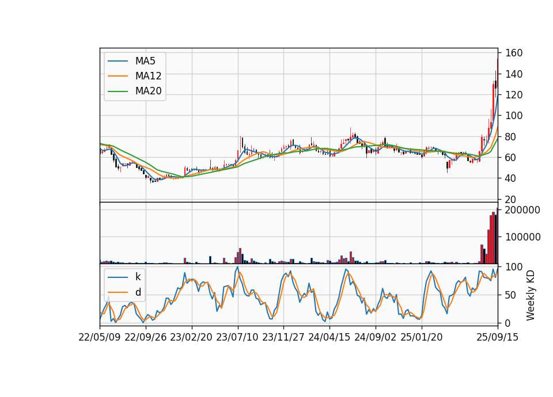This screenshot has width=553, height=397.
Task: Click the latest candlestick near the 150 price level
Action: coord(497,74)
